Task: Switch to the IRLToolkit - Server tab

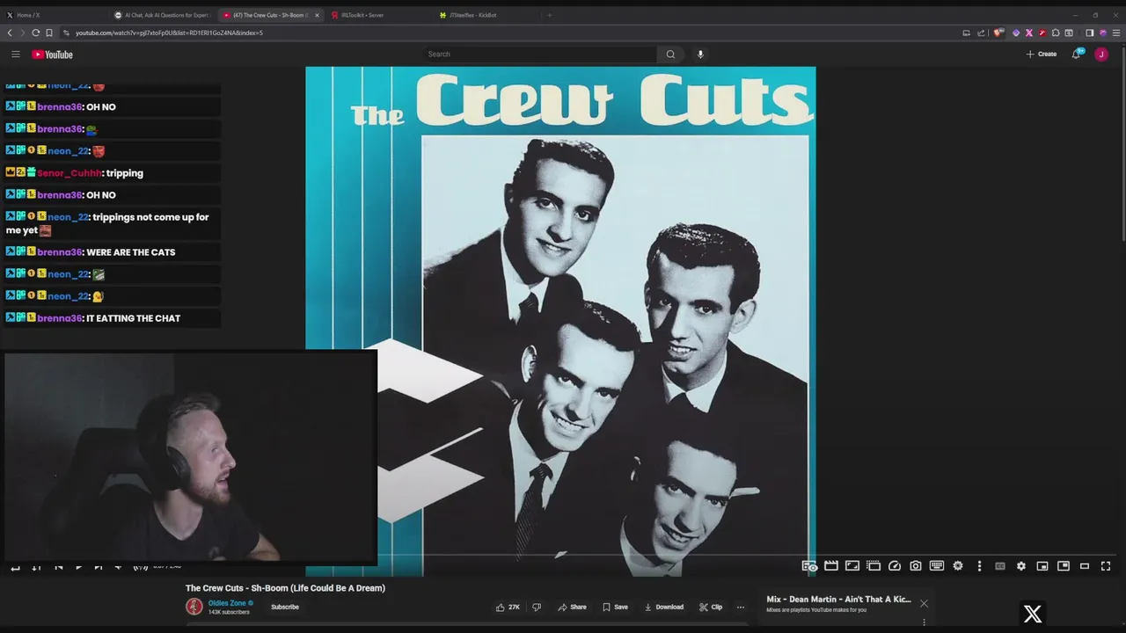Action: click(377, 15)
